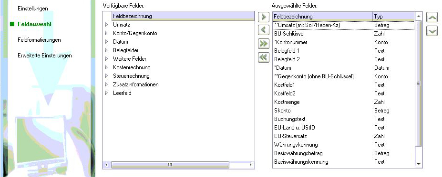Viewport: 442px width, 177px height.
Task: Click Feldbezeichnung header in selected fields
Action: [322, 17]
